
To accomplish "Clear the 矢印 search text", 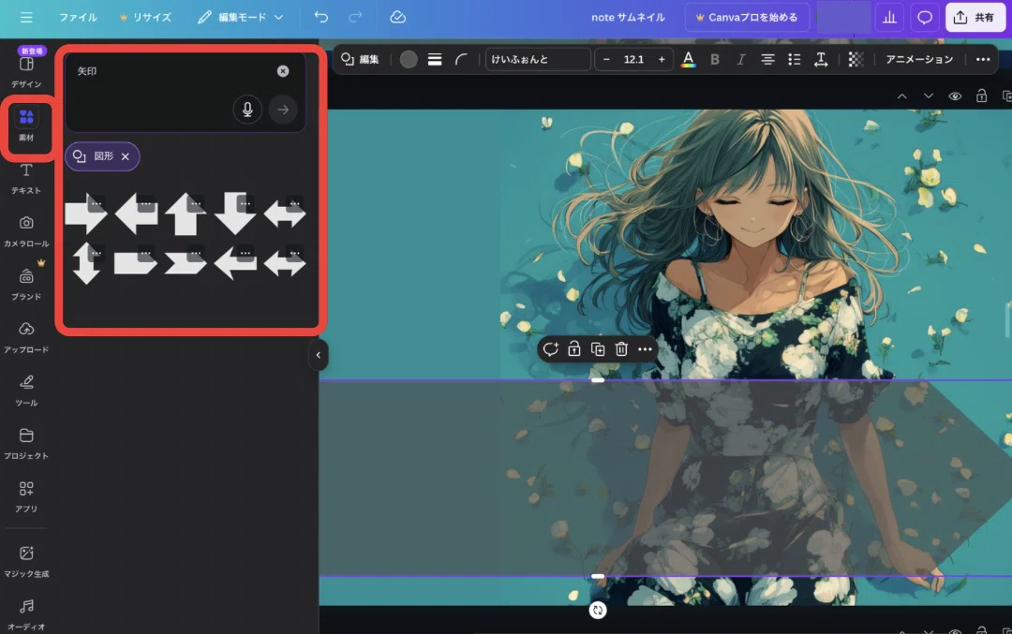I will 283,71.
